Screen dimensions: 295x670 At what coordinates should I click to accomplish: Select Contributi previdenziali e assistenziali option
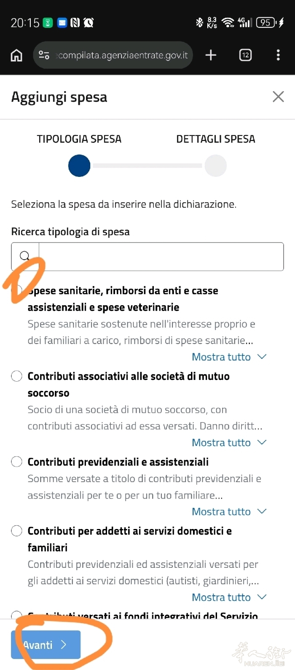point(16,462)
